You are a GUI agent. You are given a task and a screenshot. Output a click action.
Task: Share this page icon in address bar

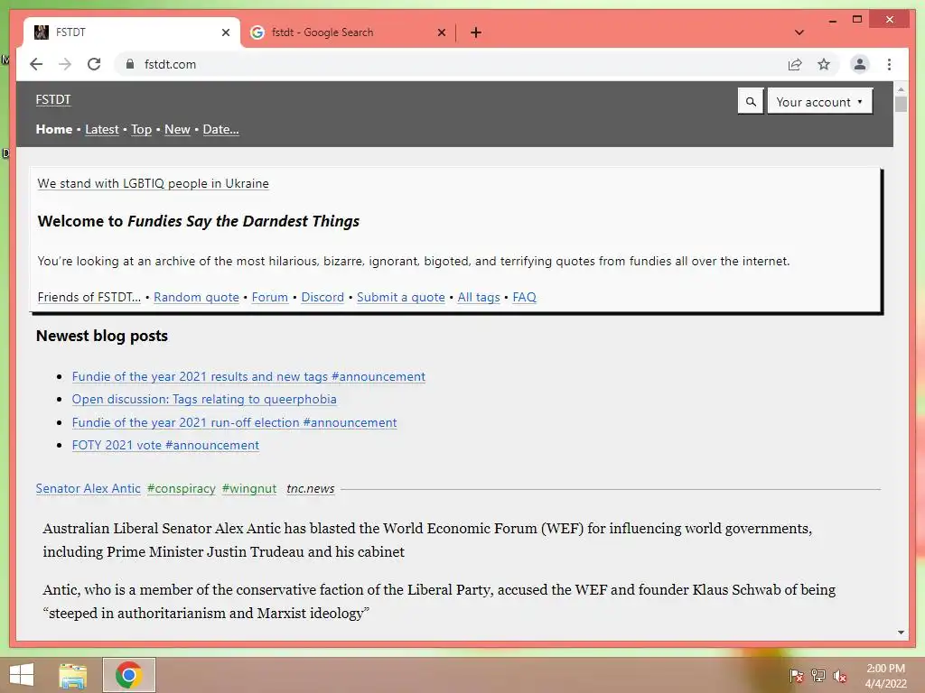(x=795, y=64)
